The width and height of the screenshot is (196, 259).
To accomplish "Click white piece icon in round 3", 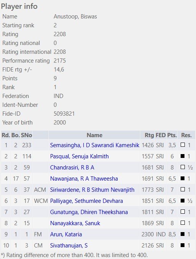I will pos(183,167).
